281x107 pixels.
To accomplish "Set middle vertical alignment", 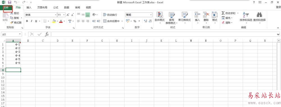I will pyautogui.click(x=83, y=15).
